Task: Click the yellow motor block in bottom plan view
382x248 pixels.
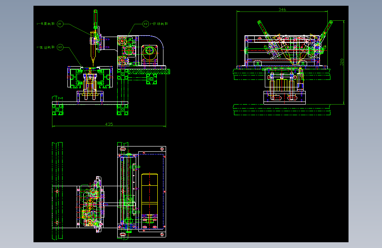Action: click(x=150, y=194)
